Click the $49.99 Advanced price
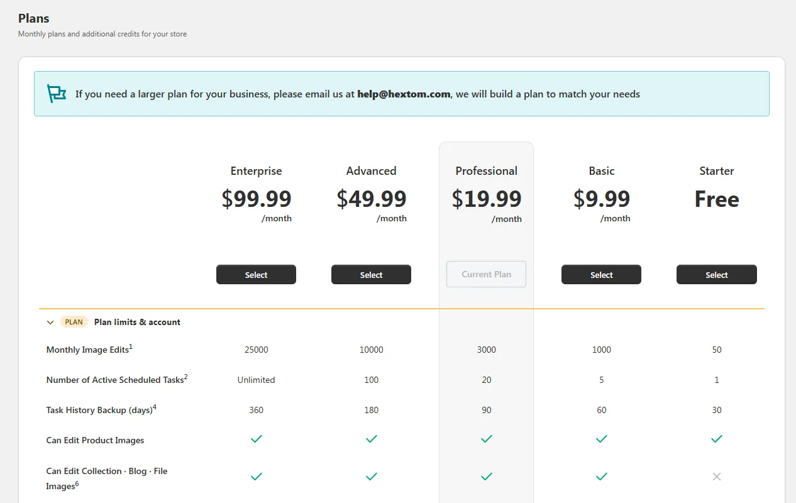This screenshot has width=796, height=503. point(371,199)
